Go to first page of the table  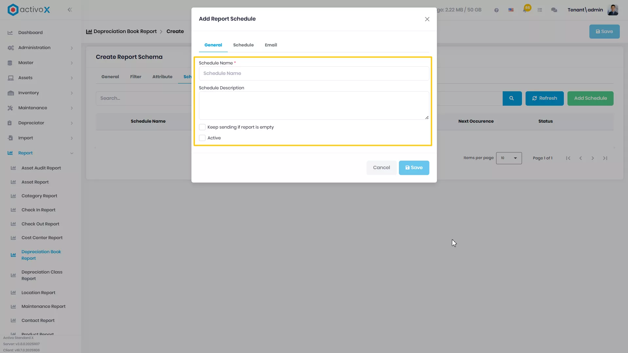(568, 158)
